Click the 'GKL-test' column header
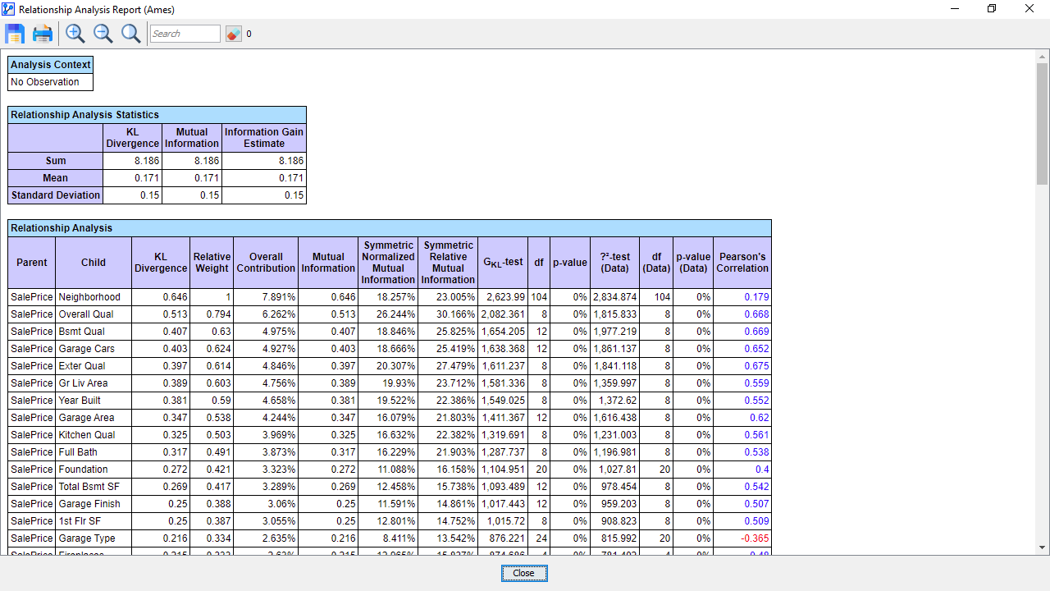The image size is (1050, 591). click(503, 263)
